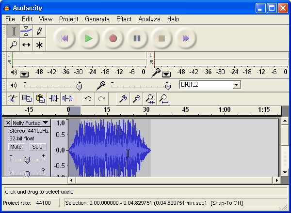Click the output speaker meter icon
The image size is (291, 213).
(14, 72)
